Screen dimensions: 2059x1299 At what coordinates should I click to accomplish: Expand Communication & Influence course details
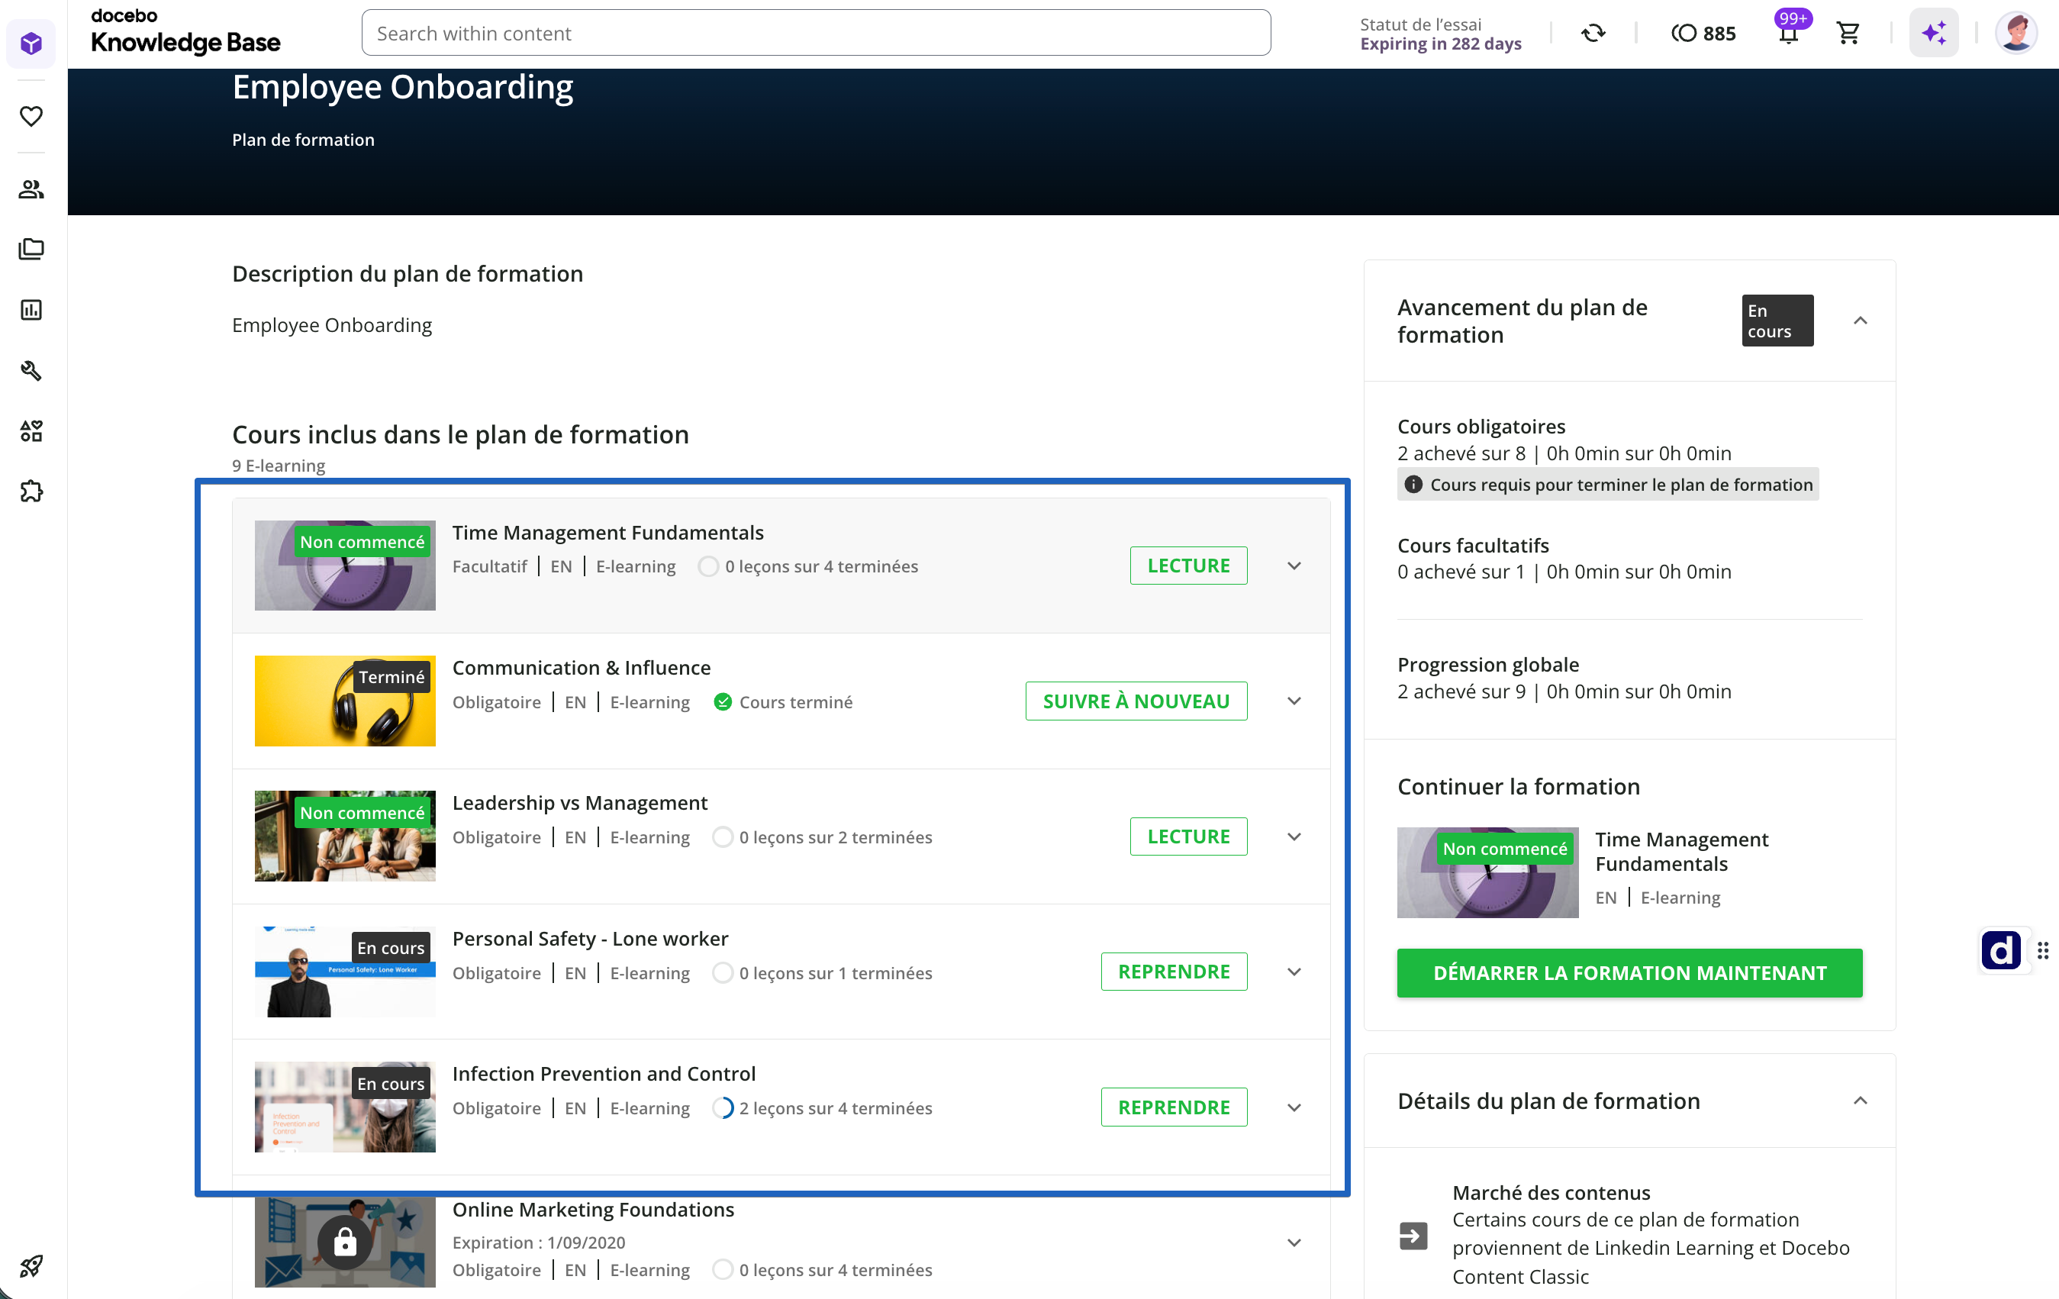click(1294, 701)
